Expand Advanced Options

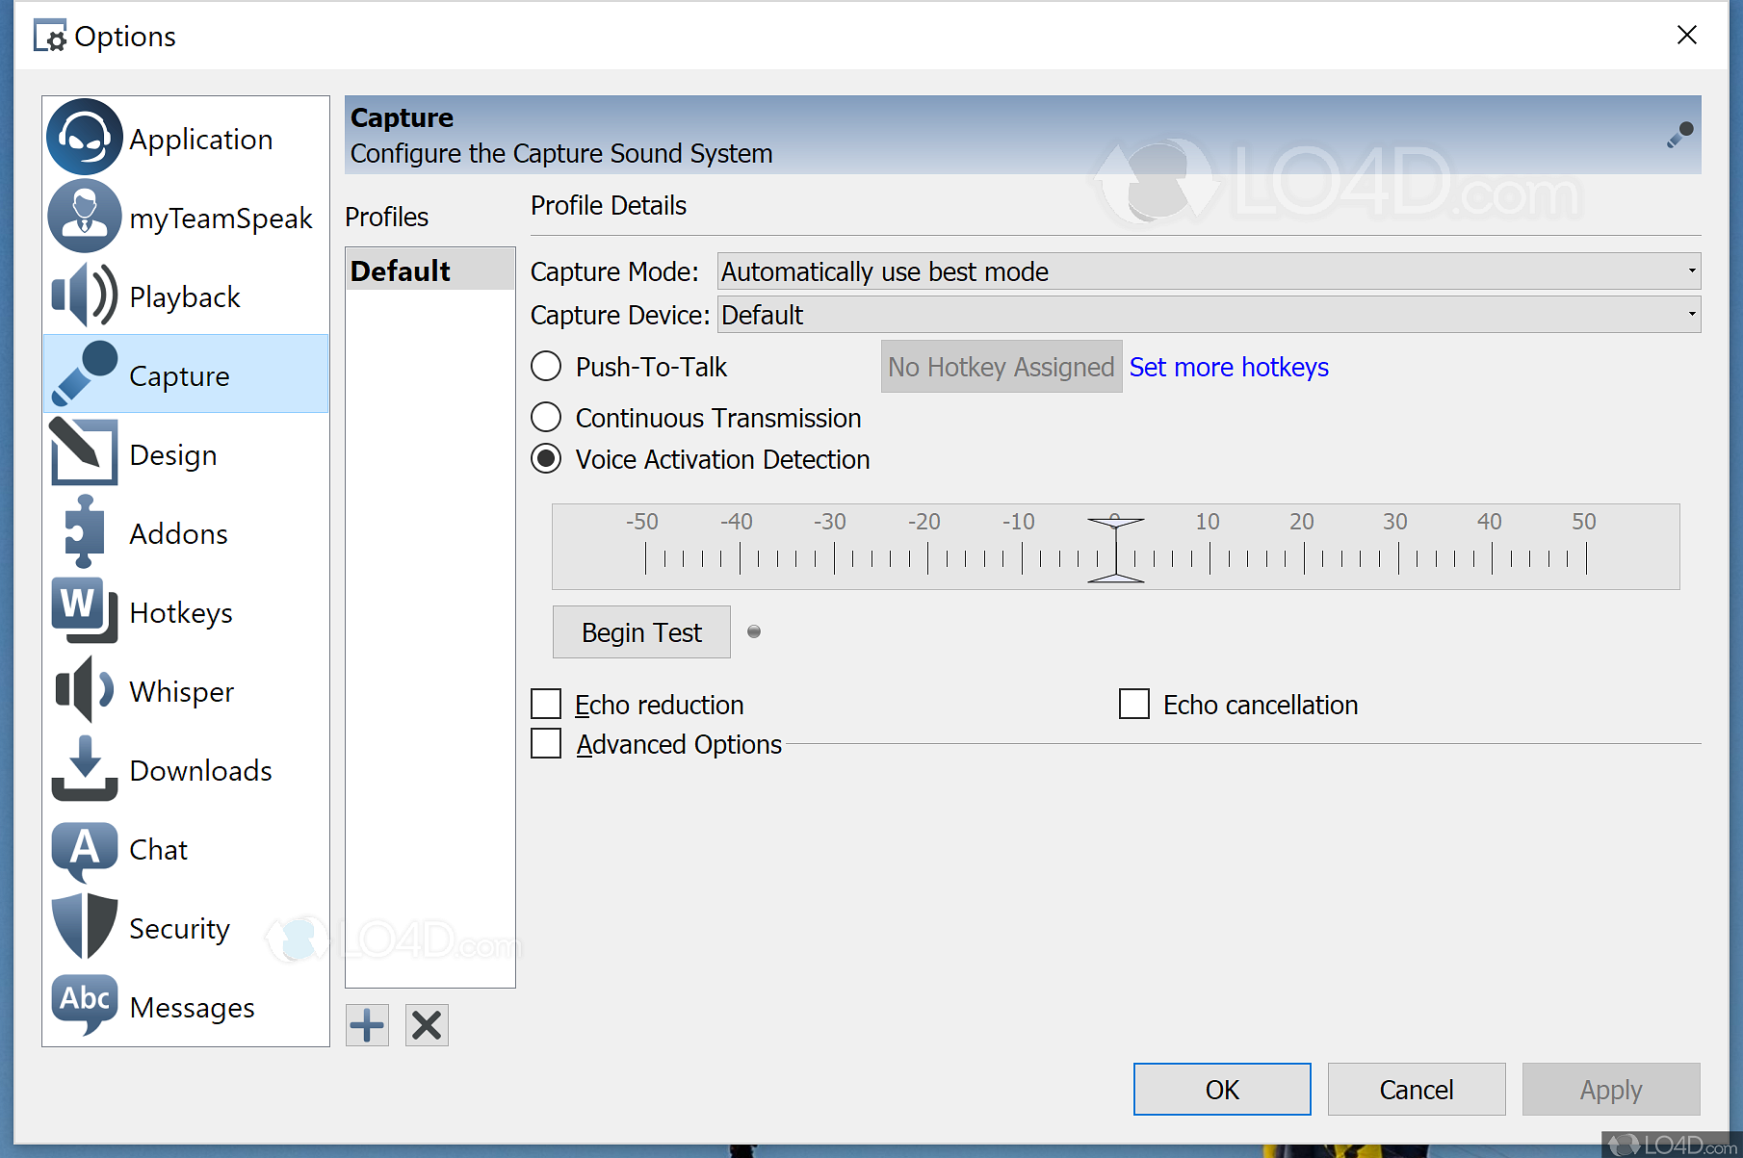[546, 743]
